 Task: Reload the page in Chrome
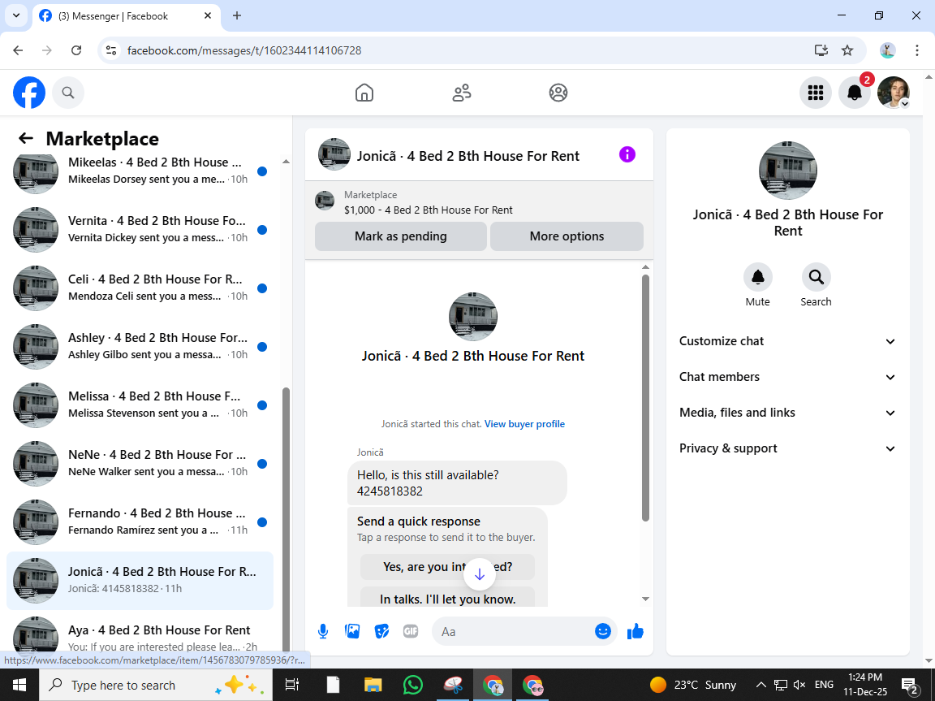[x=76, y=50]
